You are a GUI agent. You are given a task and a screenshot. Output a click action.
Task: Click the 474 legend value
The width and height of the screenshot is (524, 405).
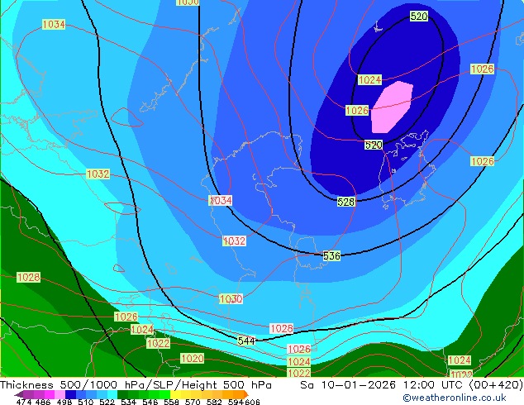click(x=24, y=402)
